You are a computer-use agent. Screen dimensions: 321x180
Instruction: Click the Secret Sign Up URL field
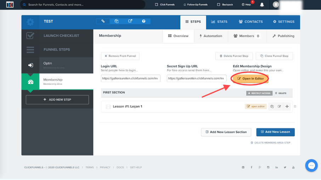coord(197,78)
